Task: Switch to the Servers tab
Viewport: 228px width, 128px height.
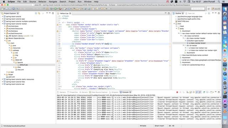Action: pos(83,92)
